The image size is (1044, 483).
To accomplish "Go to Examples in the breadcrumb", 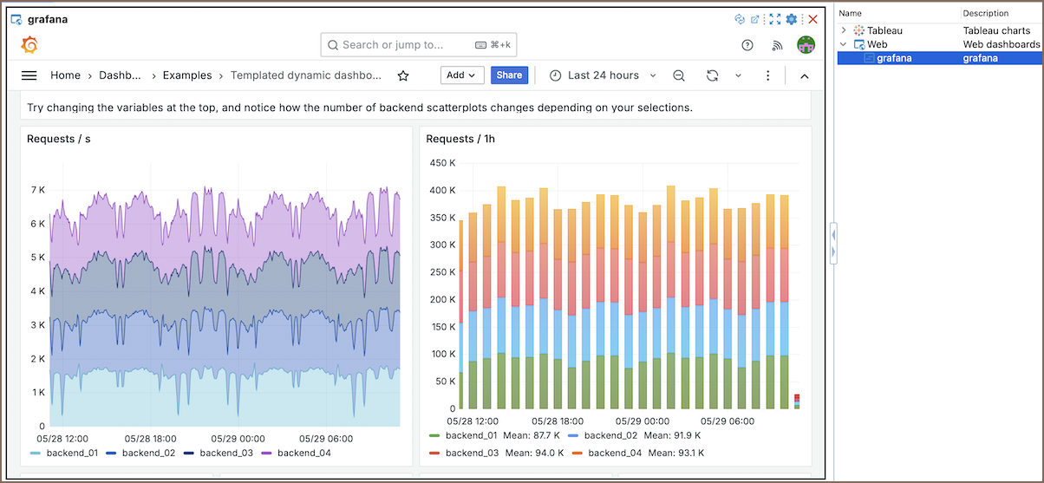I will coord(187,75).
